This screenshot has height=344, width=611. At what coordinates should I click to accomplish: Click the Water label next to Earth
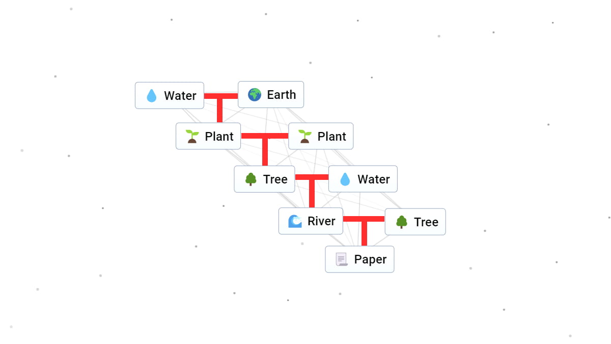[180, 96]
